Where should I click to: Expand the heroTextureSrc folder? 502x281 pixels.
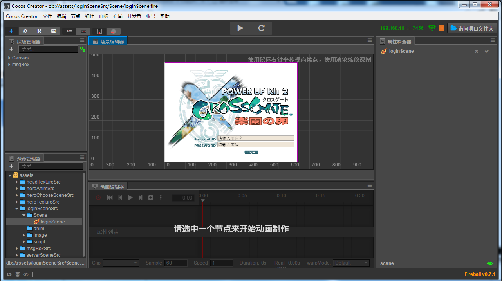point(16,202)
